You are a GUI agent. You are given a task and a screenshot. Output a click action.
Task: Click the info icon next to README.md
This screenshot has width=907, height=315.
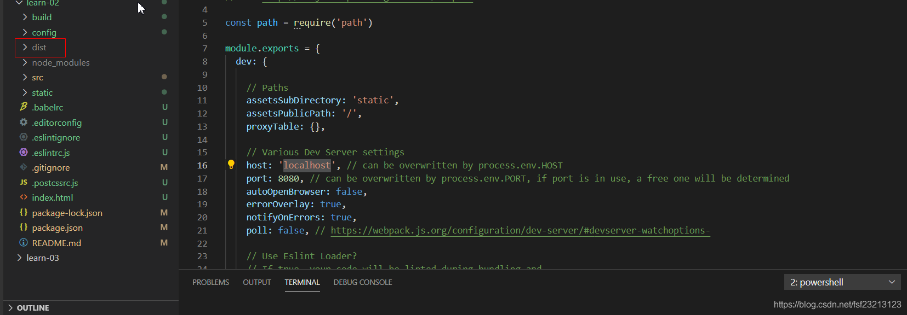coord(24,242)
